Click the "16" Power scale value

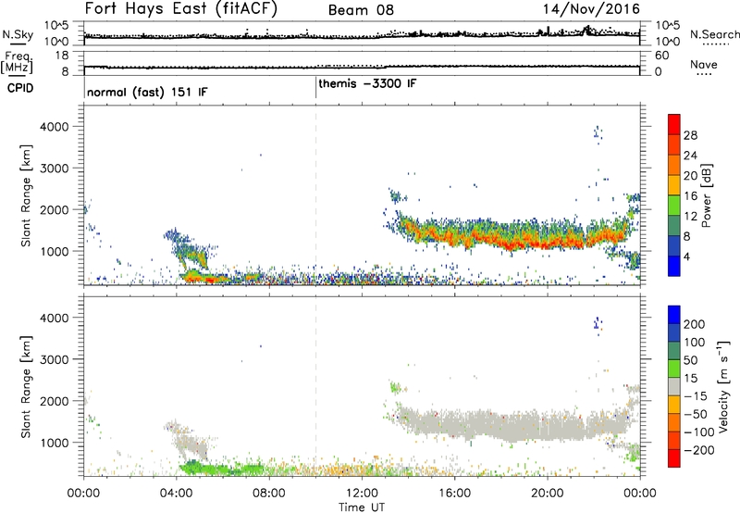point(690,196)
